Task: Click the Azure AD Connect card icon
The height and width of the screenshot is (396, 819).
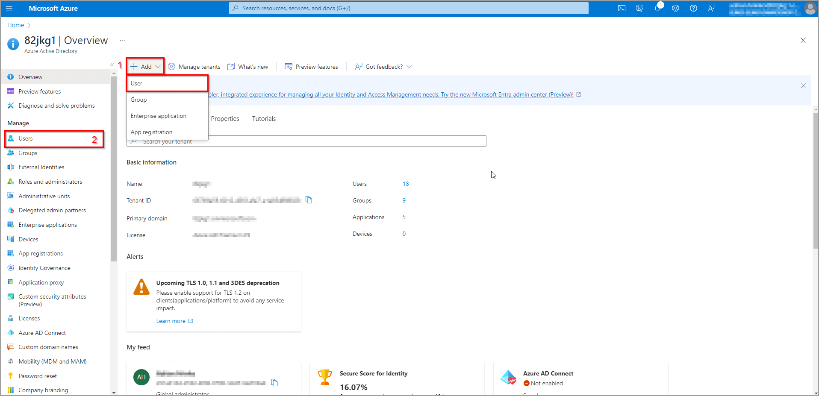Action: (x=509, y=377)
